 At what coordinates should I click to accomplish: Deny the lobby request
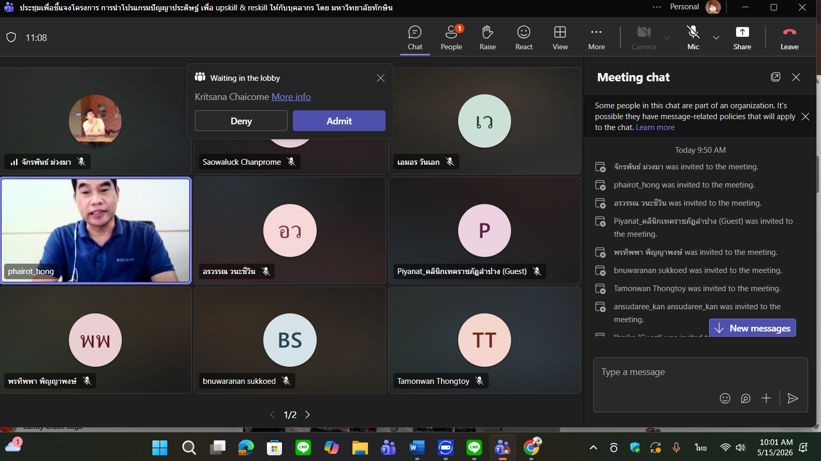click(x=241, y=121)
